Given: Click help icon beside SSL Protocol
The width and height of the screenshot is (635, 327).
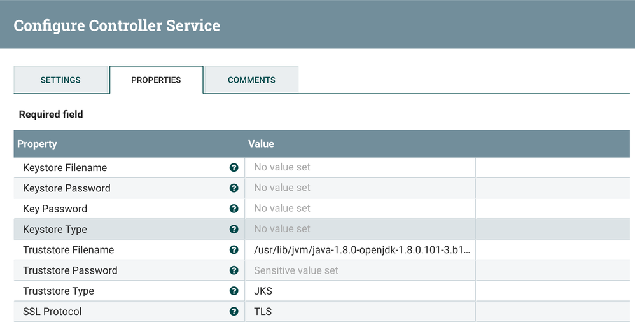Looking at the screenshot, I should (x=234, y=312).
